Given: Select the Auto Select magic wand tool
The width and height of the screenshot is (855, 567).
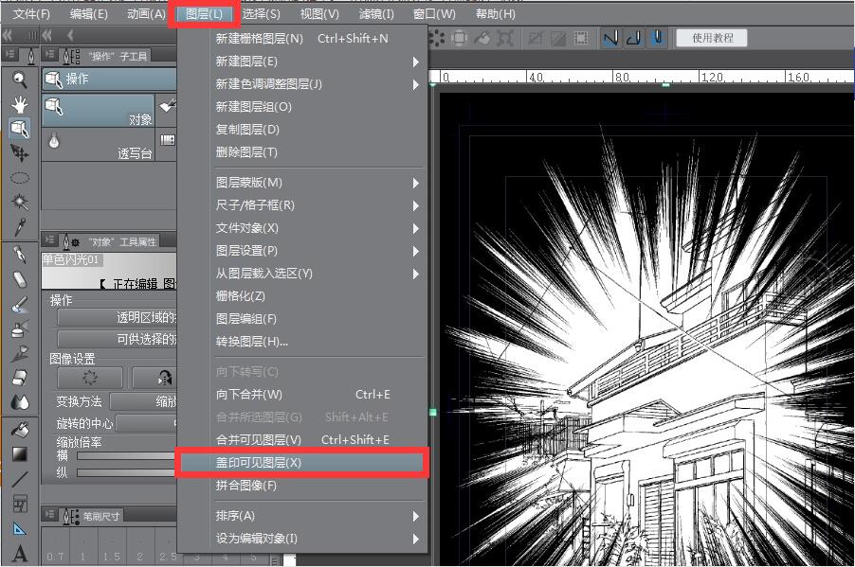Looking at the screenshot, I should pos(19,202).
